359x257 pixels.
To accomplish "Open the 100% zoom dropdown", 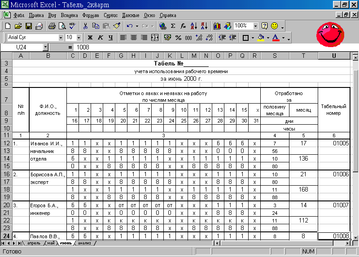I will [x=255, y=26].
